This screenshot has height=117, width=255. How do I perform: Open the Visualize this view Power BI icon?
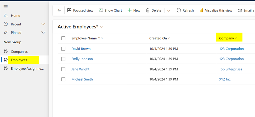click(202, 10)
